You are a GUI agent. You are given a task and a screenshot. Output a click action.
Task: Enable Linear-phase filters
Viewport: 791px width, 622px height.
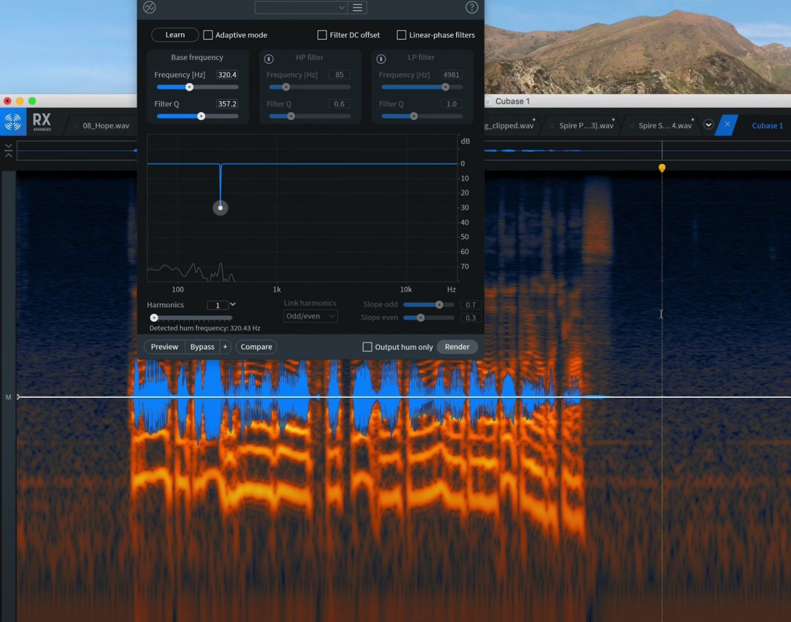click(402, 34)
